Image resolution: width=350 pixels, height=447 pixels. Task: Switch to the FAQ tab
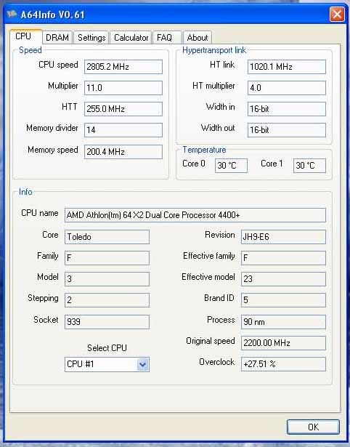click(167, 38)
